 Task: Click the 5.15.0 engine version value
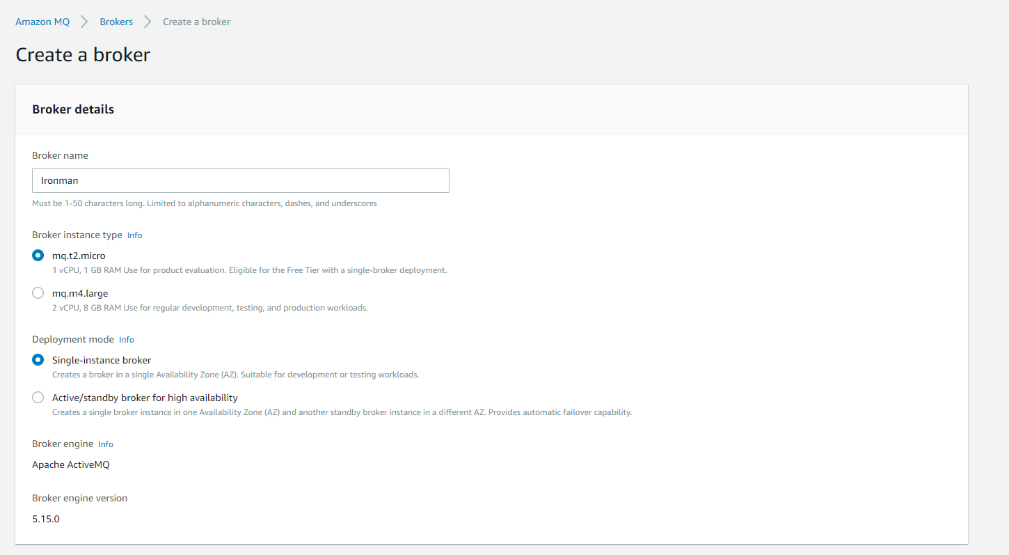click(46, 519)
